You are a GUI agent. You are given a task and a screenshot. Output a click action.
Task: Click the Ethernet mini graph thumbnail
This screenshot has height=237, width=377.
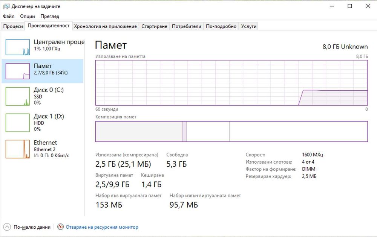[x=18, y=149]
